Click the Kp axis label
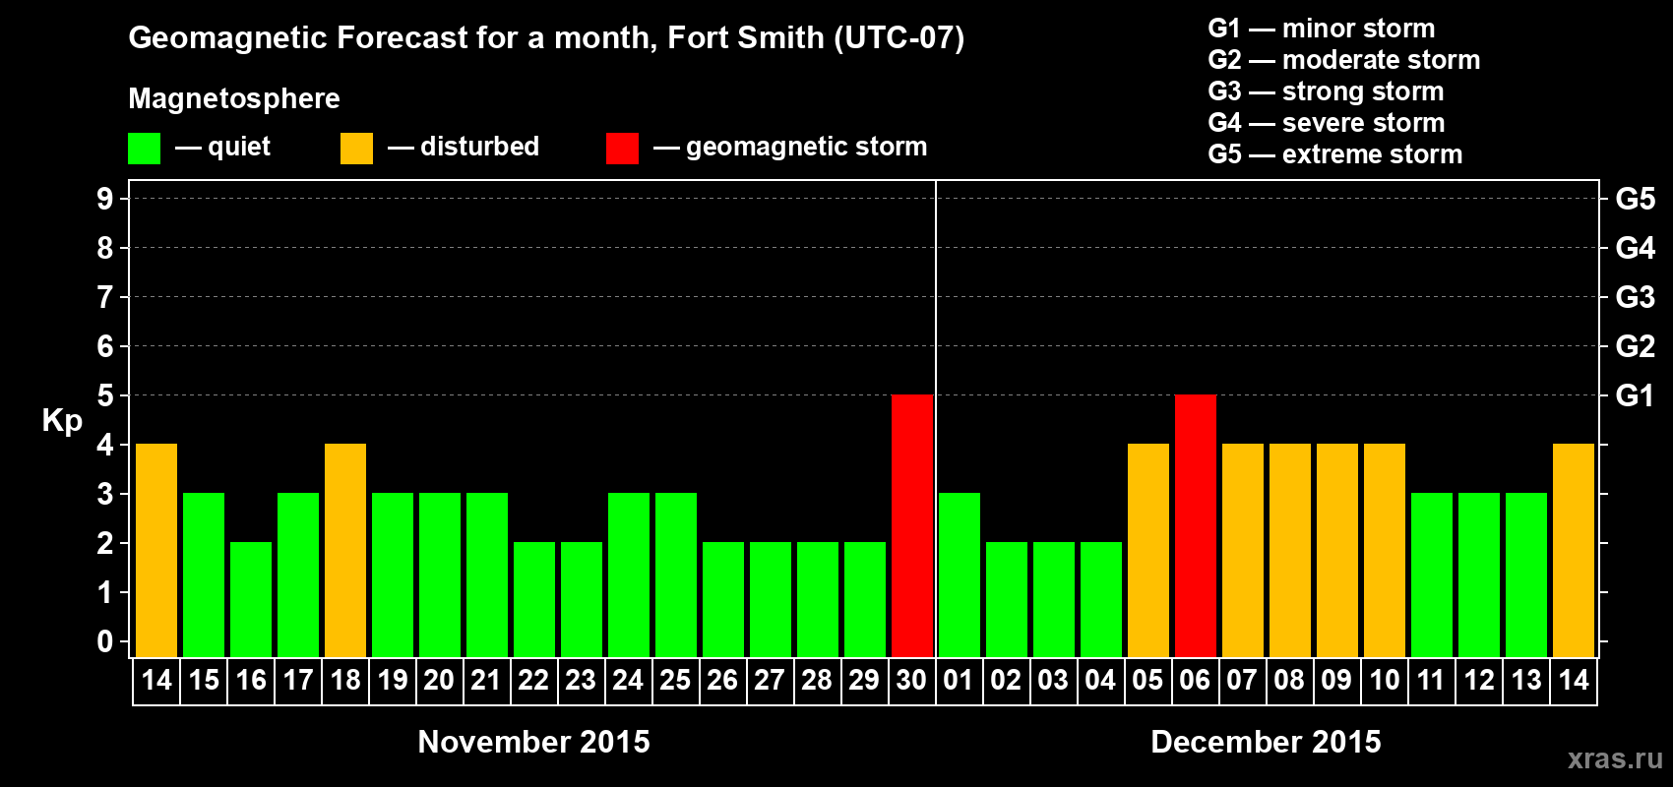The image size is (1673, 787). coord(62,421)
